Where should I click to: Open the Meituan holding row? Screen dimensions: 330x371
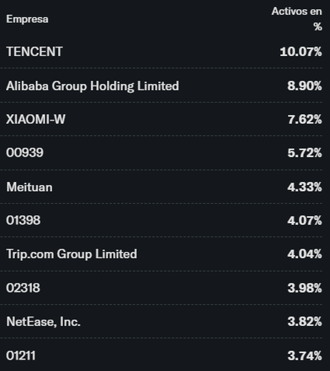[29, 187]
